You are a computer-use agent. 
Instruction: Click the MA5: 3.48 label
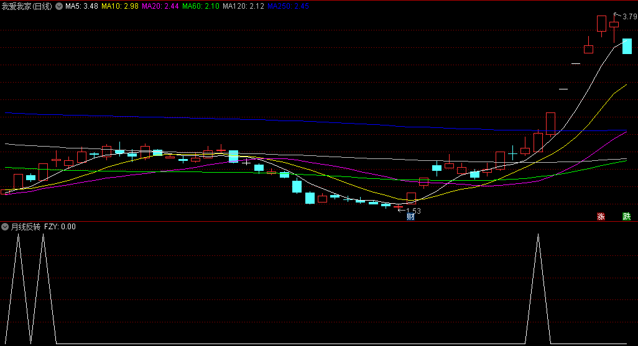[x=81, y=6]
